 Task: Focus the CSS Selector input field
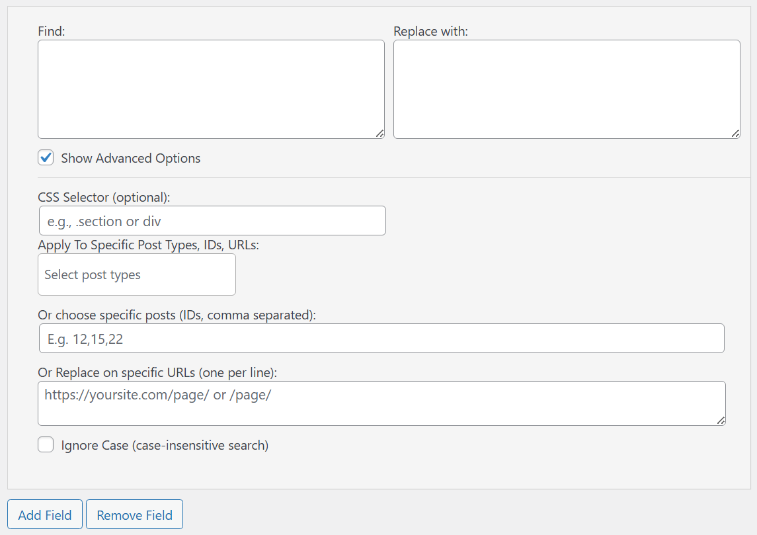(212, 221)
